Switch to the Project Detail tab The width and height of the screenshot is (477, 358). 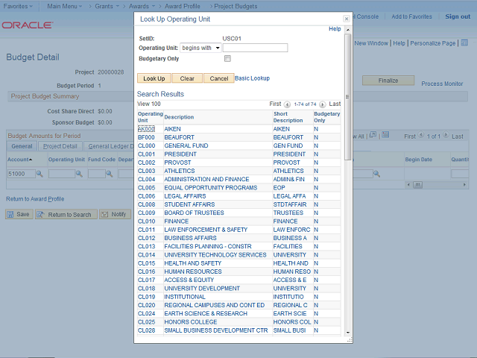coord(60,147)
